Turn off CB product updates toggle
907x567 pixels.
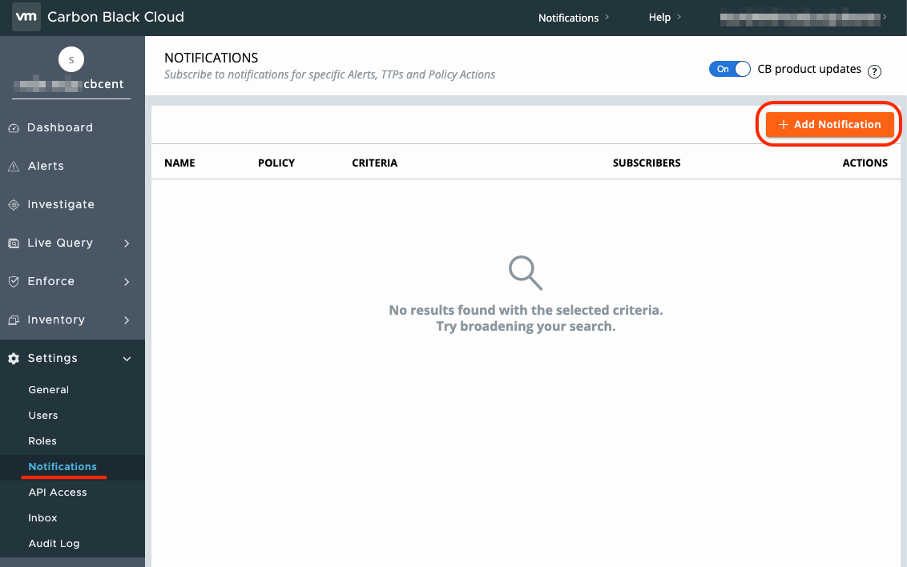tap(729, 69)
